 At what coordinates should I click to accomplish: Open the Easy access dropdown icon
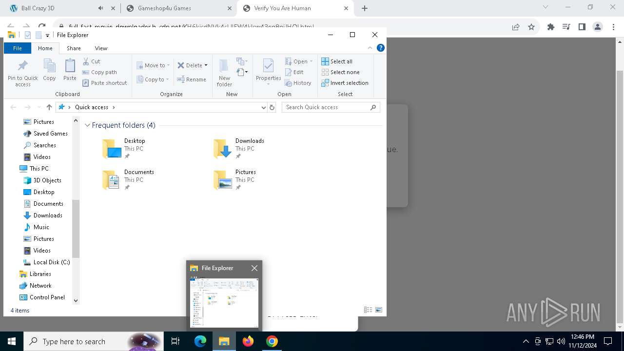242,73
